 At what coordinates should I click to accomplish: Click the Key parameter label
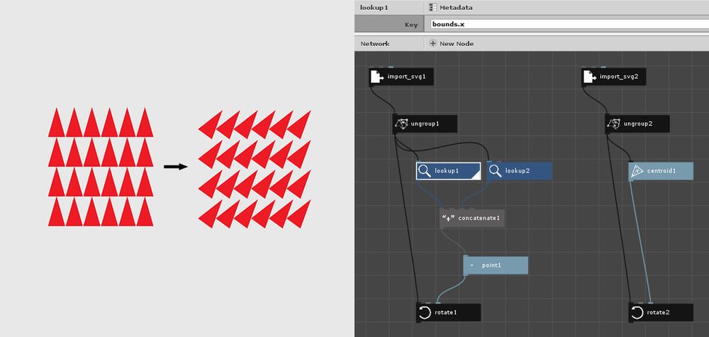point(411,26)
